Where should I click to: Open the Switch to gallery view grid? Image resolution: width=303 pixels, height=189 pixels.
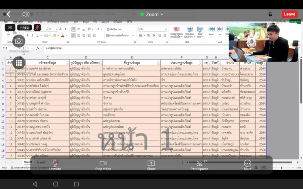coord(19,63)
